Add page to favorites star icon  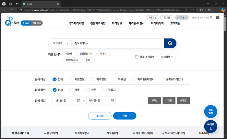pos(193,10)
